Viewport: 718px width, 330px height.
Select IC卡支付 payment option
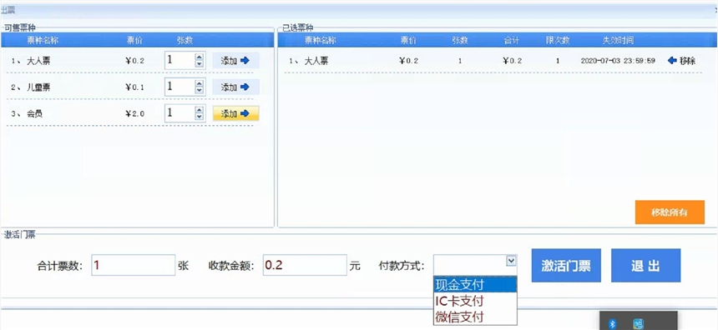pyautogui.click(x=475, y=301)
